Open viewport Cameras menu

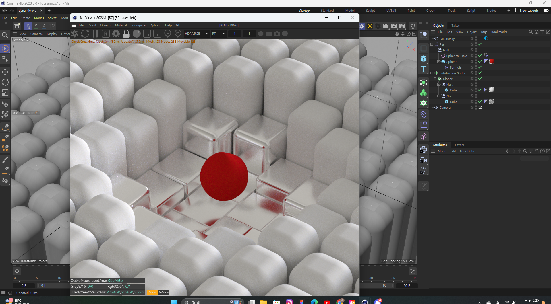[x=36, y=34]
